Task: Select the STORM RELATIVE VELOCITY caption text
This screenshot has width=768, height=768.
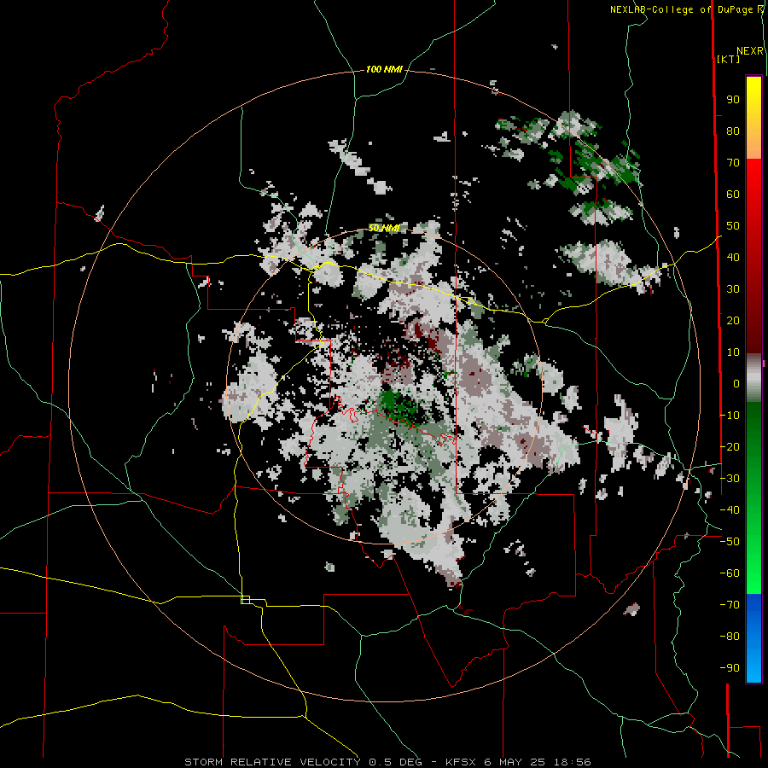Action: (272, 762)
